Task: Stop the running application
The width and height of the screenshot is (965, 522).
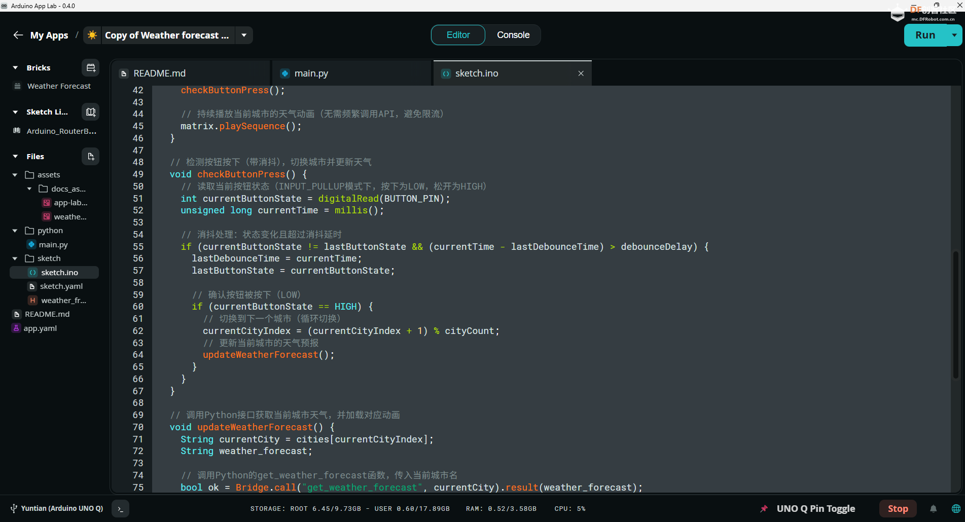Action: (x=898, y=508)
